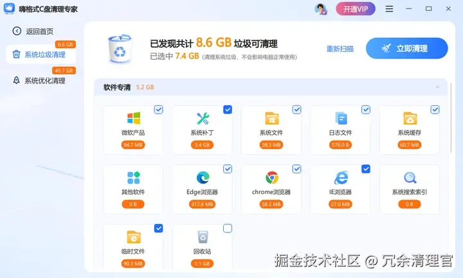Viewport: 463px width, 278px height.
Task: Click the Chrome browser icon
Action: point(271,177)
